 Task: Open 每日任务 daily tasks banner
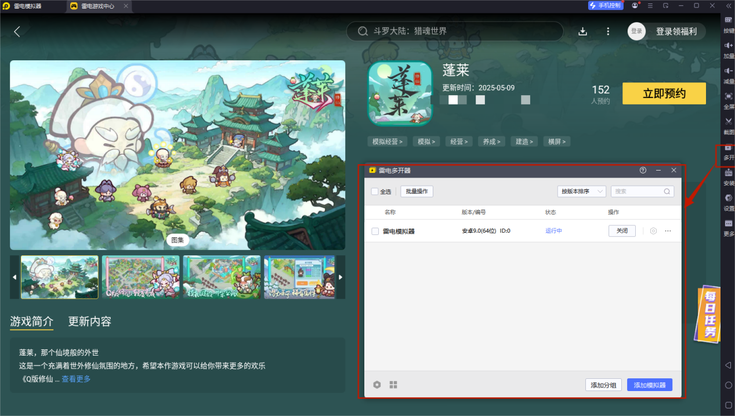[707, 313]
